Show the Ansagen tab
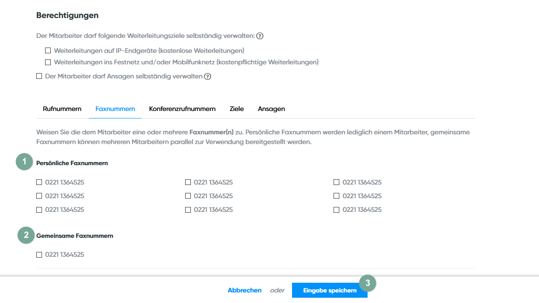This screenshot has height=303, width=539. [x=271, y=109]
